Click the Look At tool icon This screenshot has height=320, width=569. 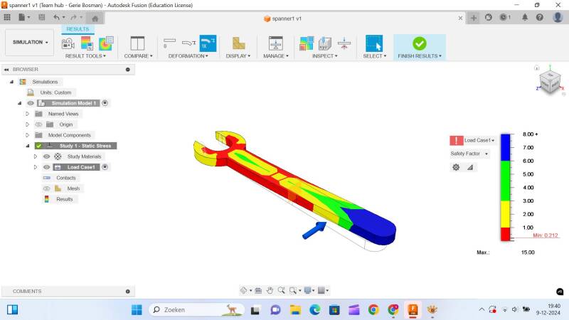258,290
